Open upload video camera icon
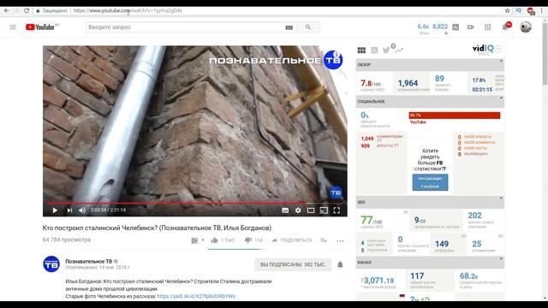Viewport: 548px width, 308px height. [x=471, y=27]
